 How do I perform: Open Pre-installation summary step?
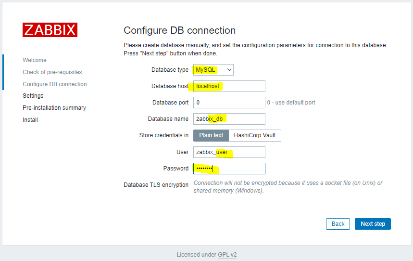tap(54, 108)
